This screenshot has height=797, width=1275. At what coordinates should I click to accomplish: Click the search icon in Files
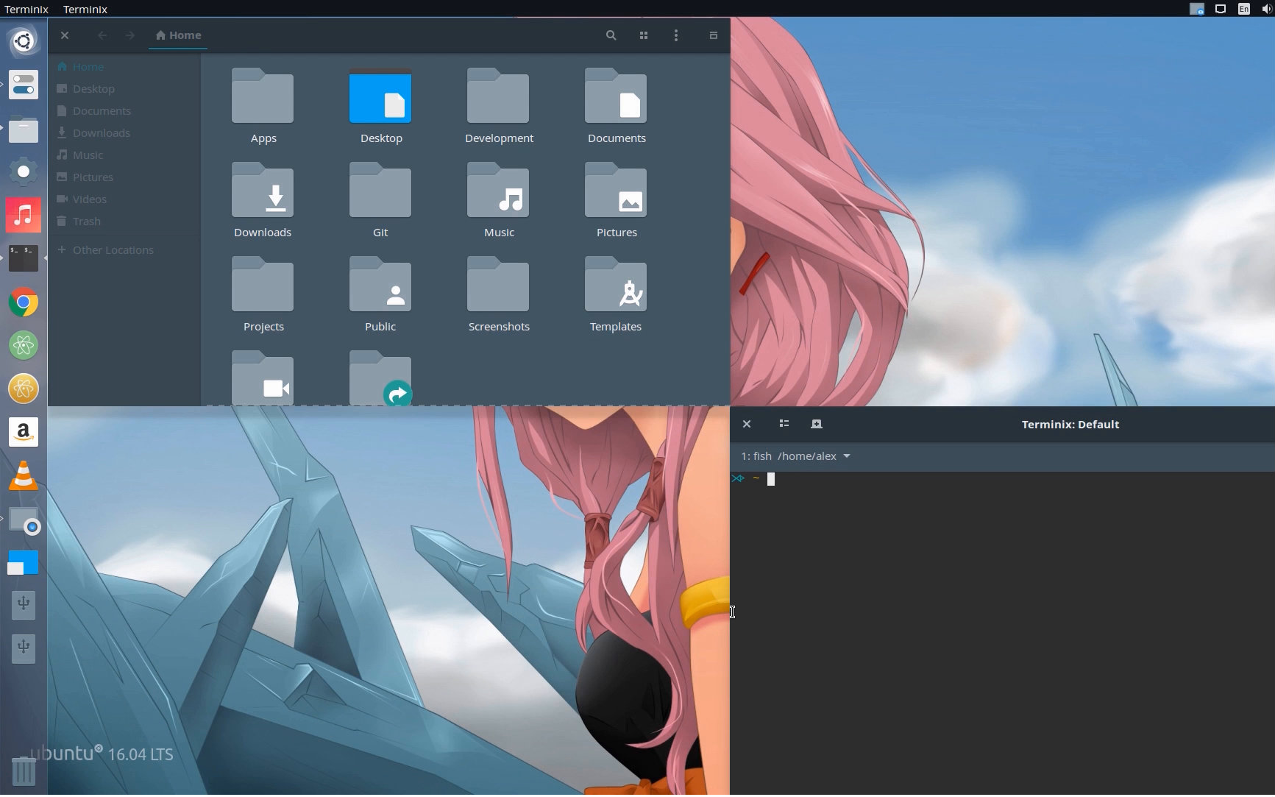pos(611,35)
